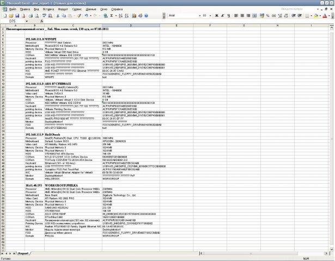335x261 pixels.
Task: Apply Currency number format
Action: [262, 16]
